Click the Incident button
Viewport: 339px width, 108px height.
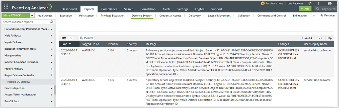(87, 38)
